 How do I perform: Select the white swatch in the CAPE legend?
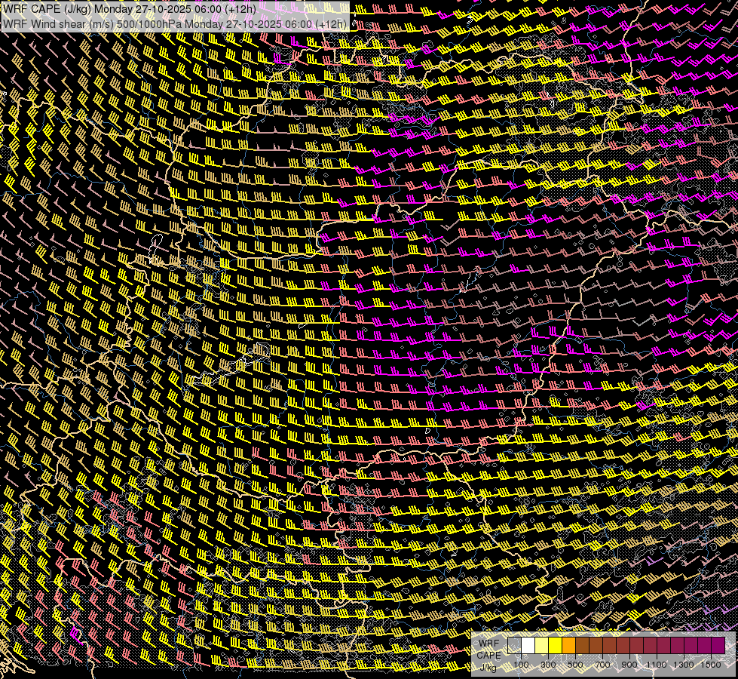click(528, 646)
